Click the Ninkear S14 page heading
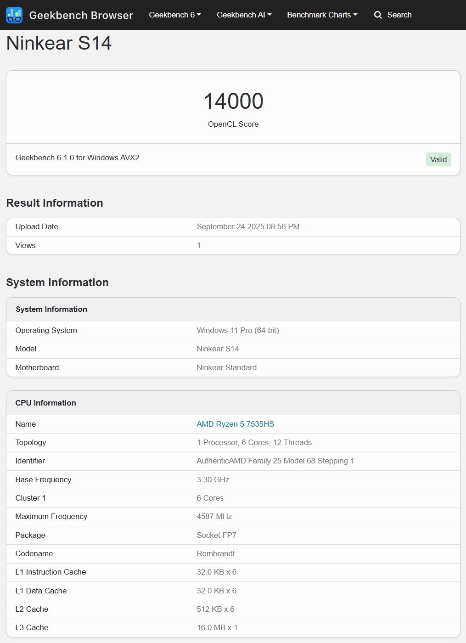 (x=59, y=43)
